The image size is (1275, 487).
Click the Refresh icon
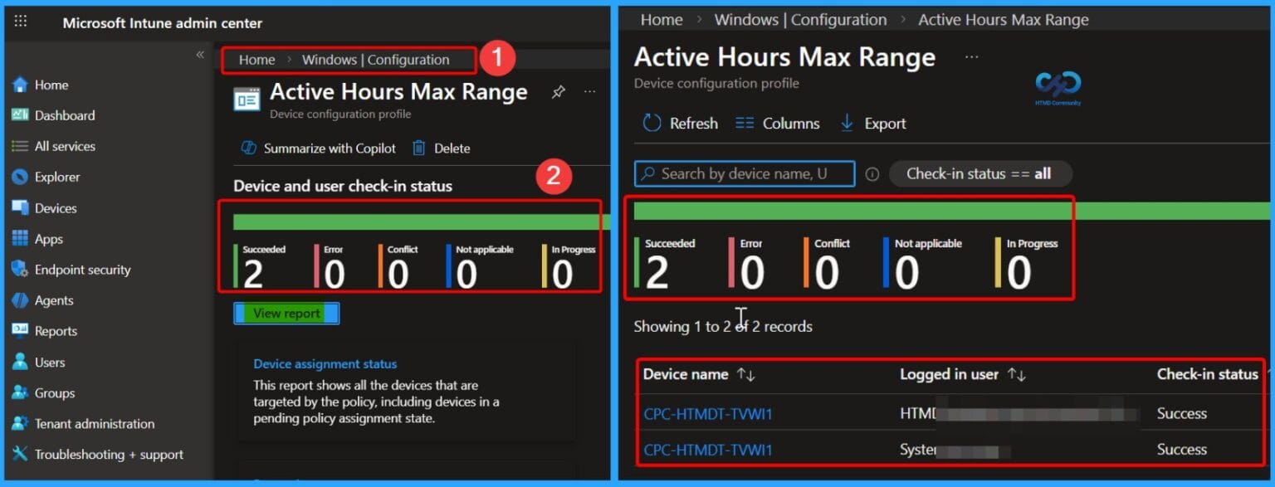[652, 124]
